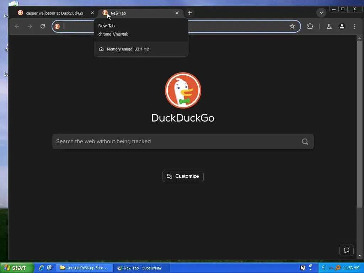This screenshot has height=273, width=364.
Task: Focus the browser address bar
Action: pyautogui.click(x=176, y=26)
